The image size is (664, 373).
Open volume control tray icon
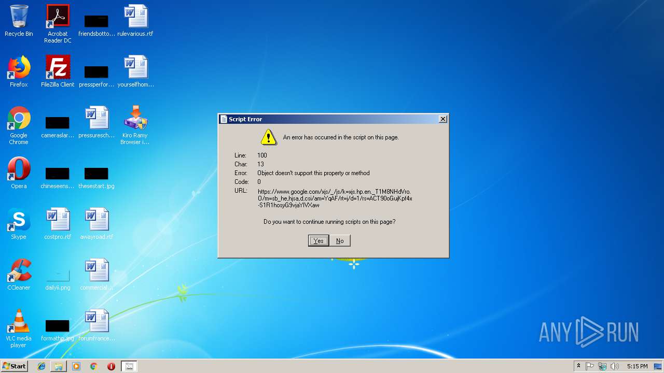pyautogui.click(x=615, y=366)
